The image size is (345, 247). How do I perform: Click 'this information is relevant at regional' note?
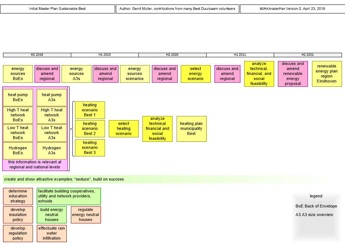point(35,165)
